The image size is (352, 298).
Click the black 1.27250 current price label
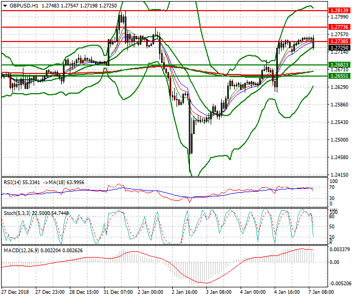(x=339, y=47)
